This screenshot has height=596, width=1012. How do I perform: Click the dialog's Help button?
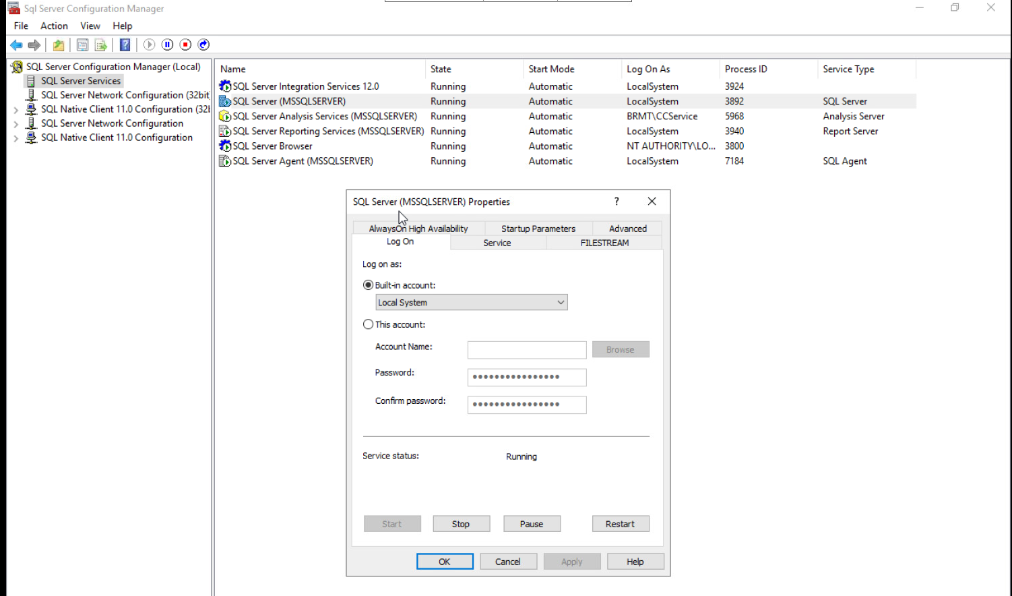pos(635,562)
